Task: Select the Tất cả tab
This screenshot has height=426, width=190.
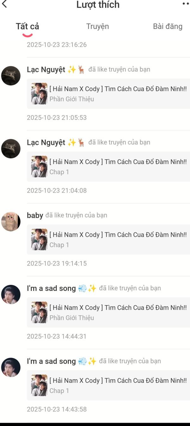Action: [x=28, y=26]
